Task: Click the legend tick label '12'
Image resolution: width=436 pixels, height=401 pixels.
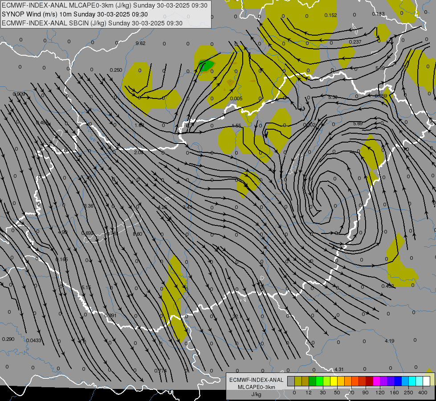Action: pyautogui.click(x=309, y=393)
